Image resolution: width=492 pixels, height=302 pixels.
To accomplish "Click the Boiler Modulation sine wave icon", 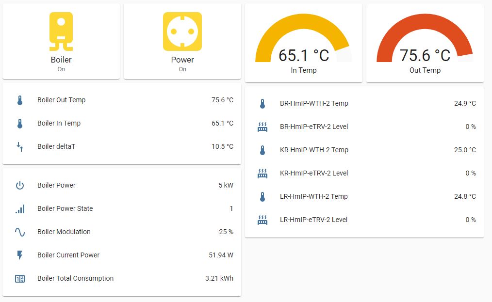I will pyautogui.click(x=20, y=232).
